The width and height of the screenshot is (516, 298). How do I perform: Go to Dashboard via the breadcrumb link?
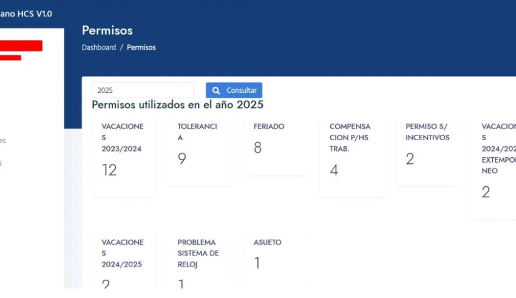99,47
